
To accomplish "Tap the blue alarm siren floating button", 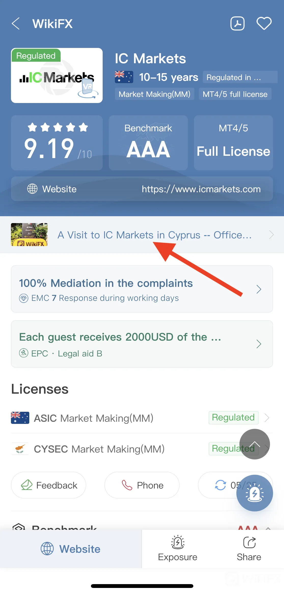I will click(255, 493).
